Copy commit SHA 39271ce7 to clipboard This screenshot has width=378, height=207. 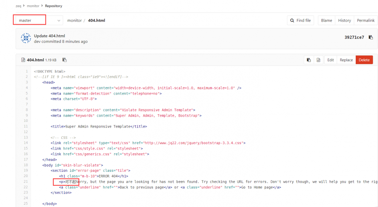pyautogui.click(x=371, y=37)
